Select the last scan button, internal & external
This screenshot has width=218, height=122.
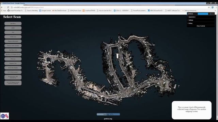tap(13, 83)
